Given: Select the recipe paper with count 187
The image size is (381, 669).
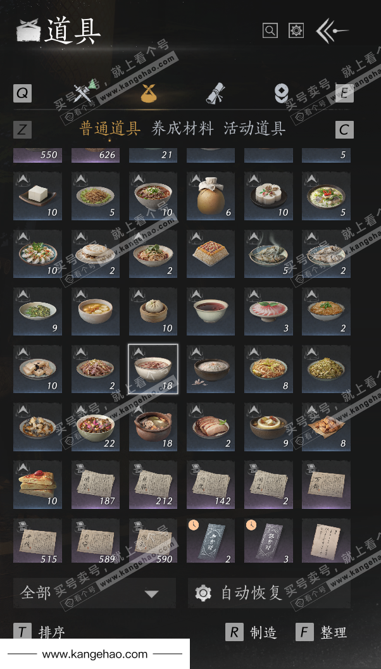Looking at the screenshot, I should (95, 485).
